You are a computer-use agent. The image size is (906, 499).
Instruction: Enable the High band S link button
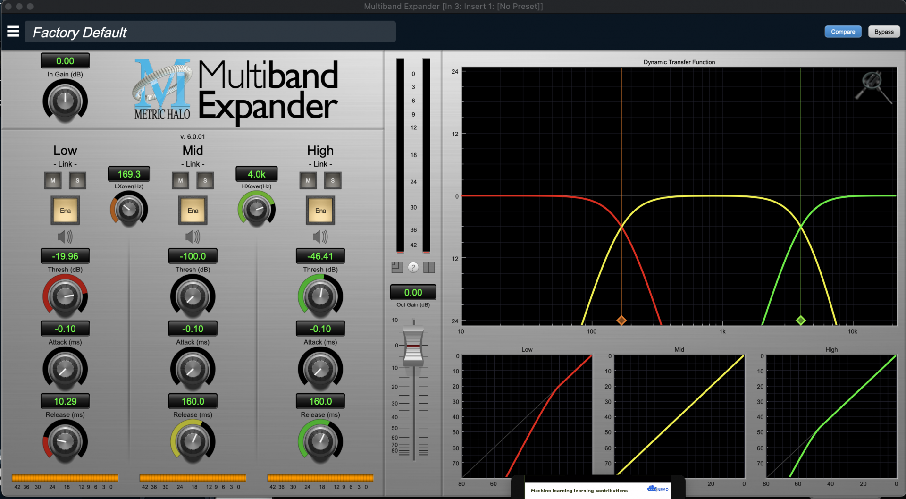click(333, 180)
